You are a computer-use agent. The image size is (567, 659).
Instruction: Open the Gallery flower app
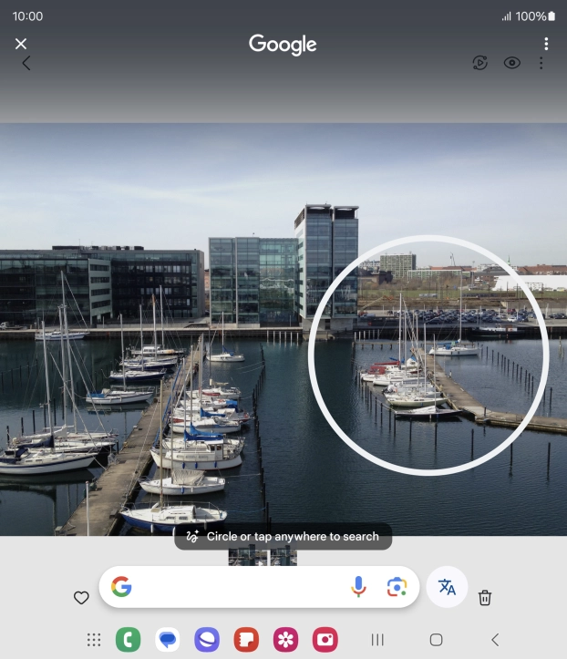pyautogui.click(x=285, y=640)
